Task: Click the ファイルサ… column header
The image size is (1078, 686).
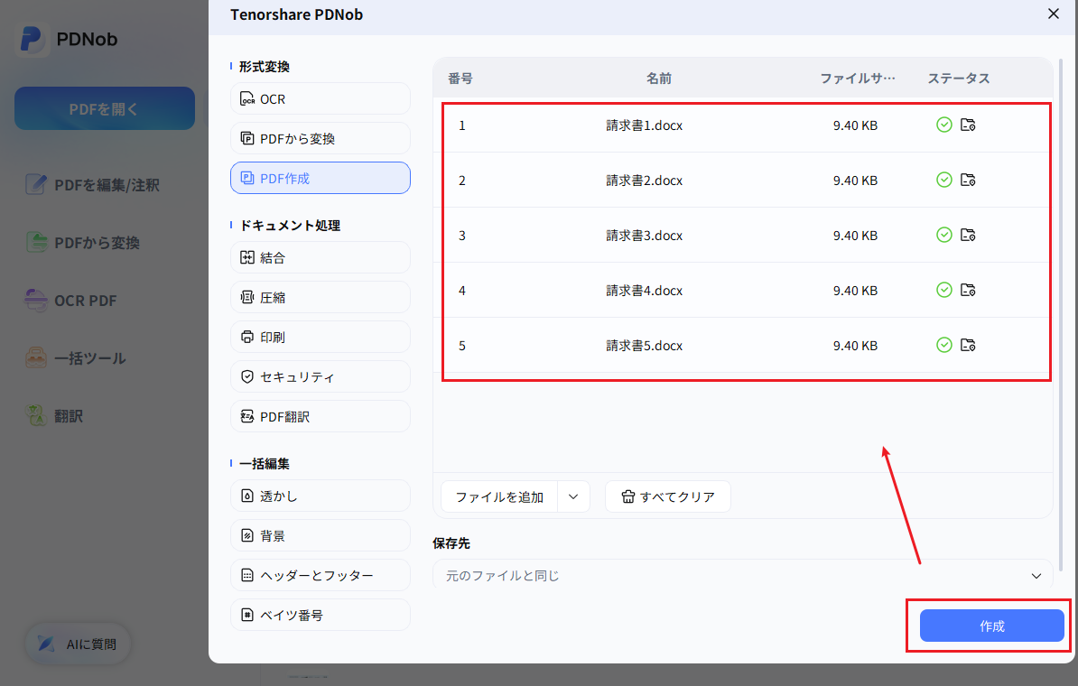Action: click(x=858, y=79)
